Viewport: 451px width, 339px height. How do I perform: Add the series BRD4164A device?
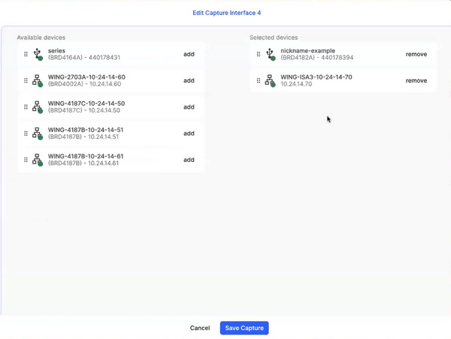(189, 54)
